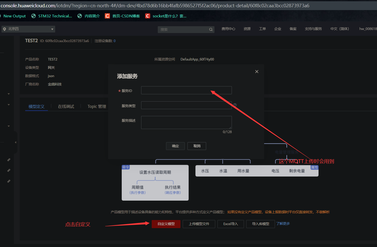This screenshot has width=377, height=247.
Task: Open the New Output bookmark
Action: click(x=14, y=16)
